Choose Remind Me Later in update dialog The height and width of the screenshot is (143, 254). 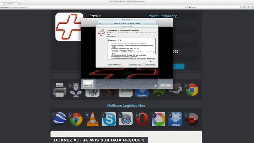click(135, 64)
